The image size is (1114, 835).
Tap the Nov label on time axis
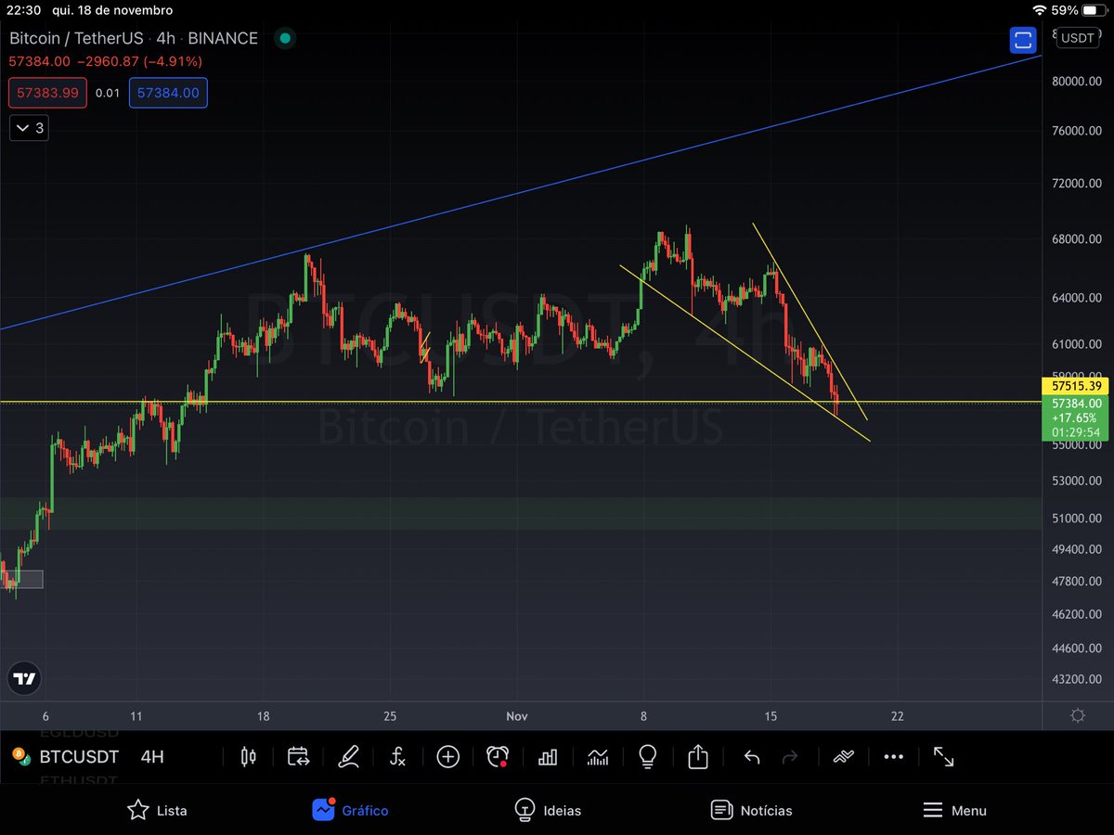point(516,716)
